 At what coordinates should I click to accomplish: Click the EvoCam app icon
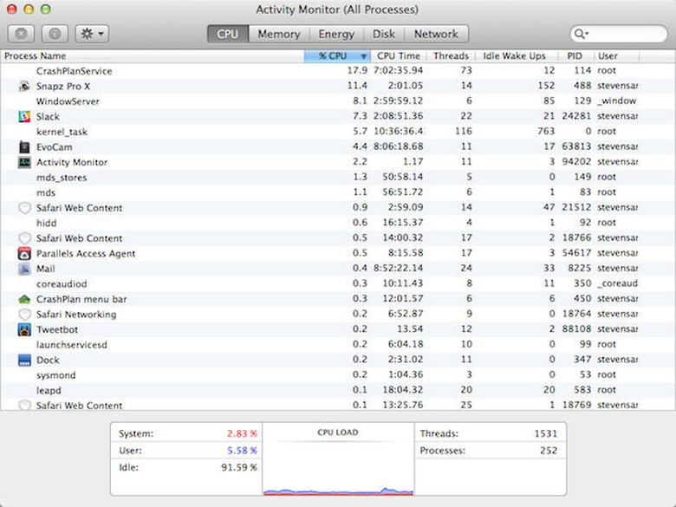24,147
